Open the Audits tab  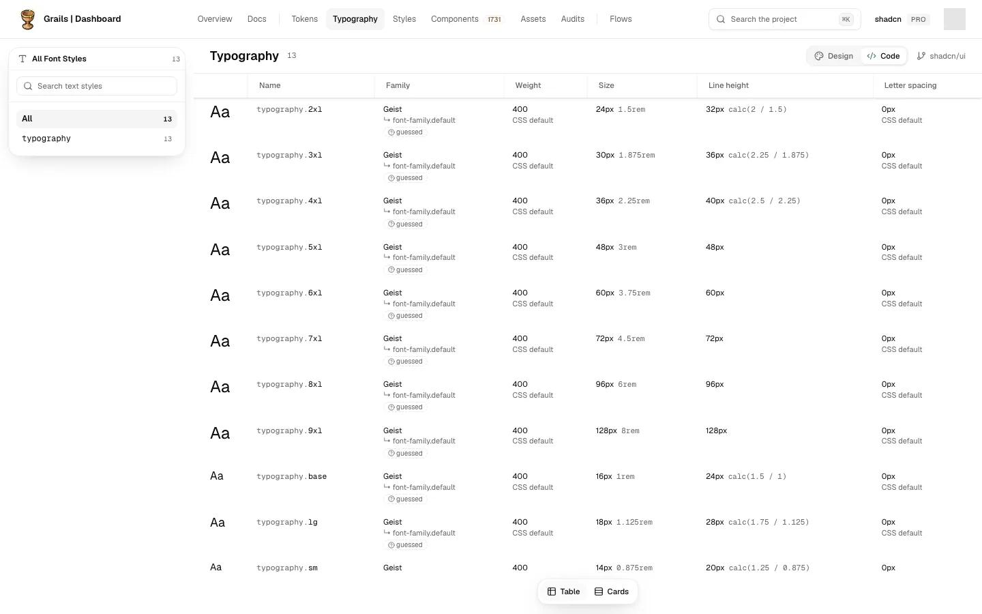[x=573, y=19]
